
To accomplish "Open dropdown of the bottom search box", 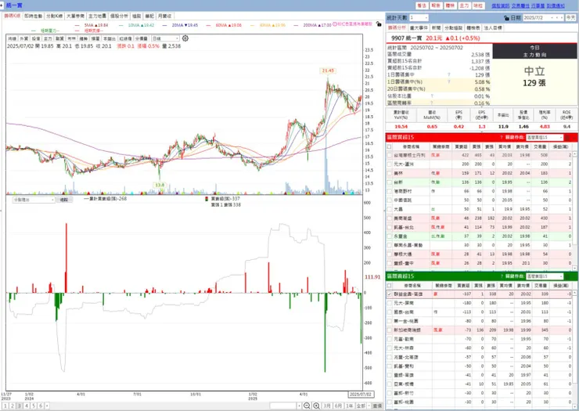I will [299, 406].
